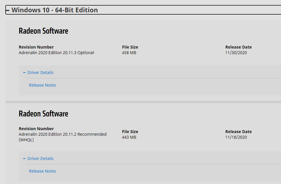Click the minus icon beside Windows 10 heading

click(x=8, y=11)
